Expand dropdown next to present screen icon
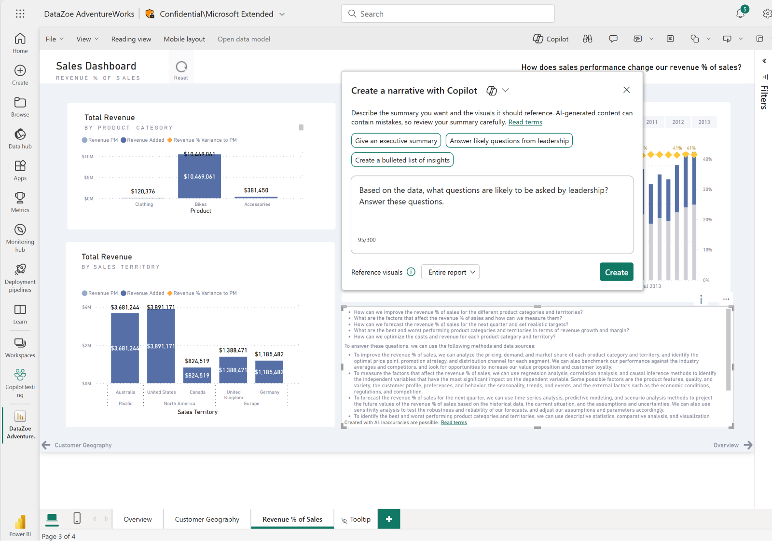The height and width of the screenshot is (541, 772). [741, 39]
